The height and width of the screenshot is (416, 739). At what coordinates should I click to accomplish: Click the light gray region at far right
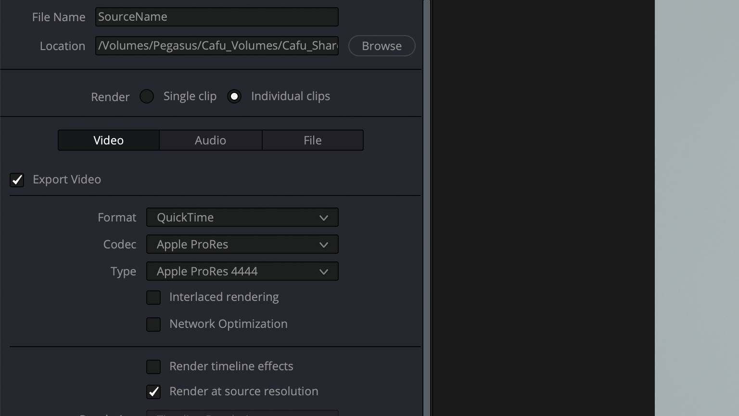697,208
